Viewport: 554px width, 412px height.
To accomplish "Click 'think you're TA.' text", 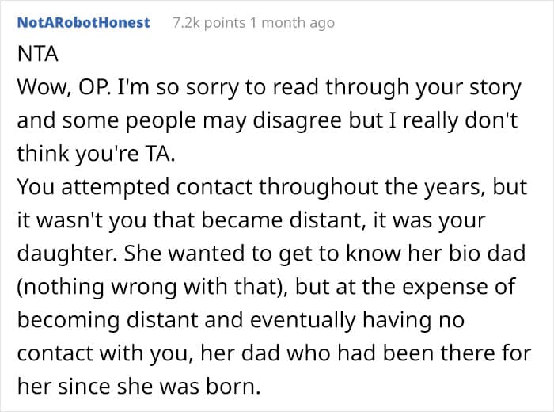I will [x=96, y=154].
